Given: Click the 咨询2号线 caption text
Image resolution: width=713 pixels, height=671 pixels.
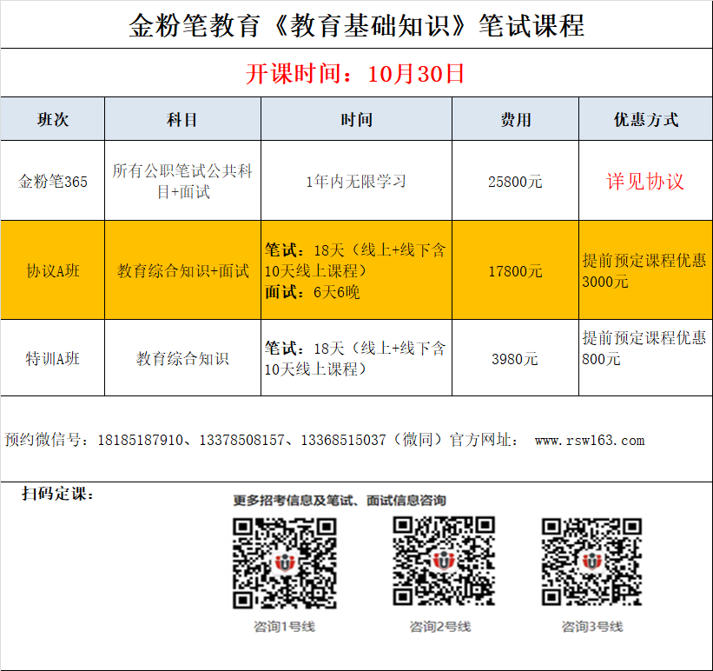Looking at the screenshot, I should (x=440, y=627).
